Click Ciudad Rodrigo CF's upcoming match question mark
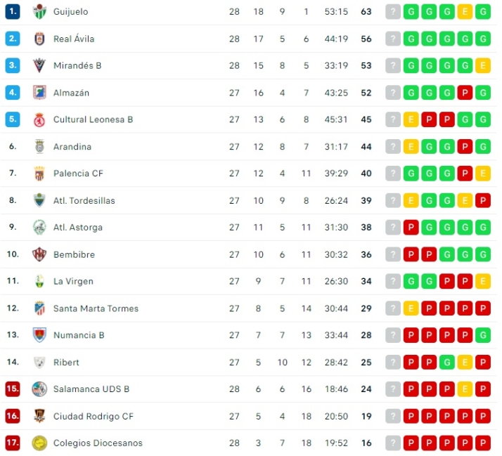 393,416
